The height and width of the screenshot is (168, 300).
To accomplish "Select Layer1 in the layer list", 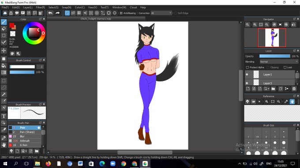I will [270, 75].
